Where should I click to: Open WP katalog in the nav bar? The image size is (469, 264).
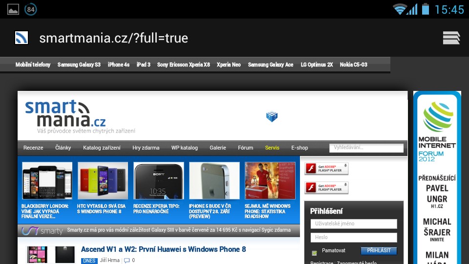185,148
